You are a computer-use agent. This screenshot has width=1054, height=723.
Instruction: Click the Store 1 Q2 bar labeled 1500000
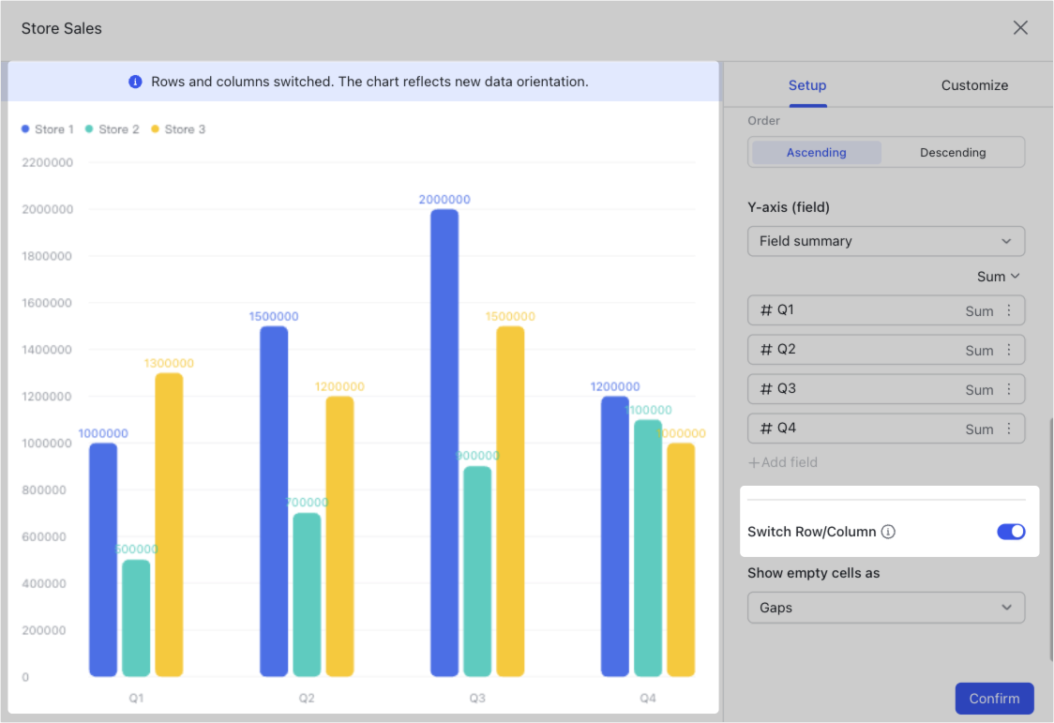pyautogui.click(x=274, y=502)
